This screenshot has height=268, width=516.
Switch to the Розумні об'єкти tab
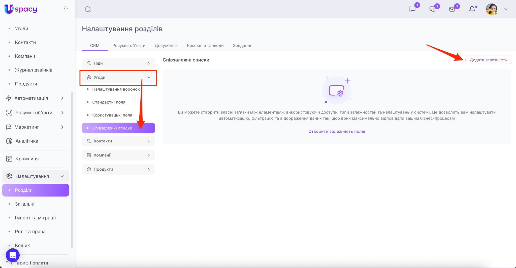(x=129, y=46)
